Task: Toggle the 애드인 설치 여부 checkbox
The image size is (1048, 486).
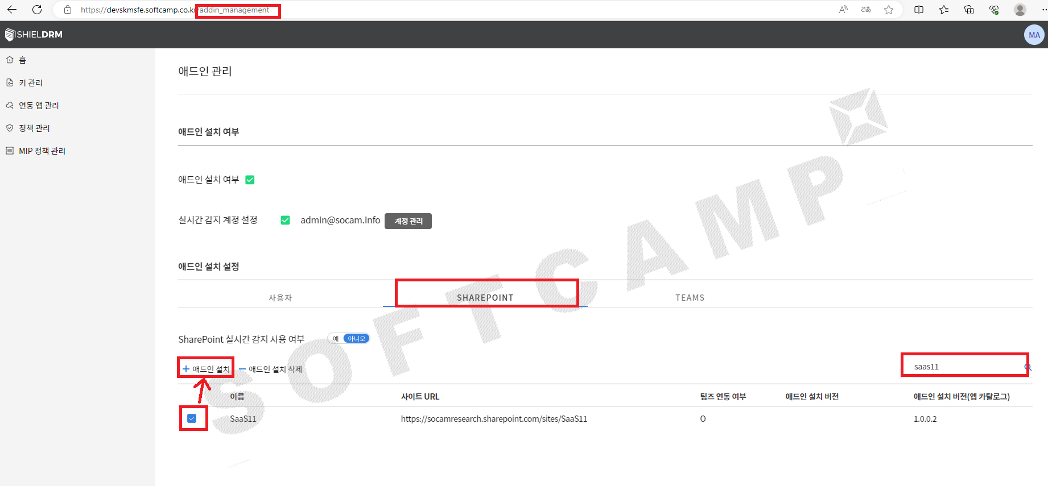Action: coord(250,180)
